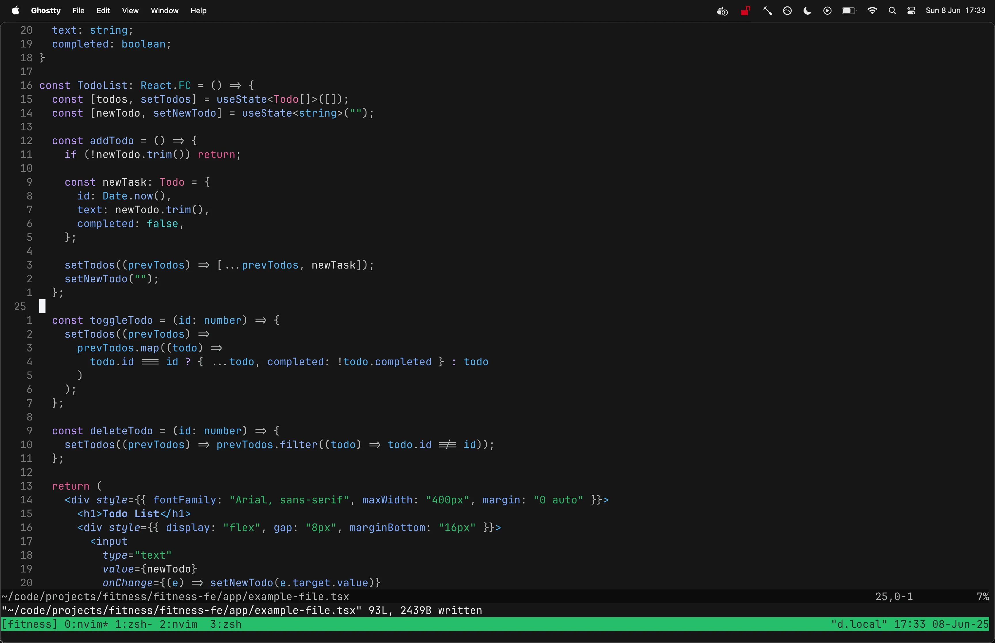
Task: Click the "const addTodo" declaration
Action: 93,141
